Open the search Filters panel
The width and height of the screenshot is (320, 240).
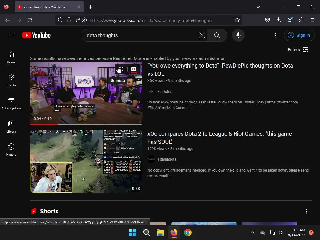click(298, 50)
